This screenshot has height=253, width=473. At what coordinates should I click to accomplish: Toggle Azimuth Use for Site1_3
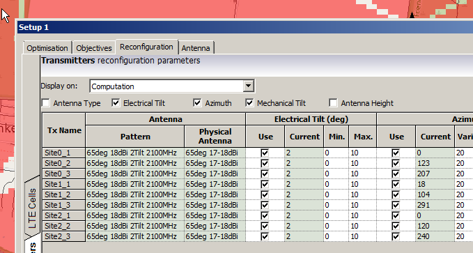point(396,205)
